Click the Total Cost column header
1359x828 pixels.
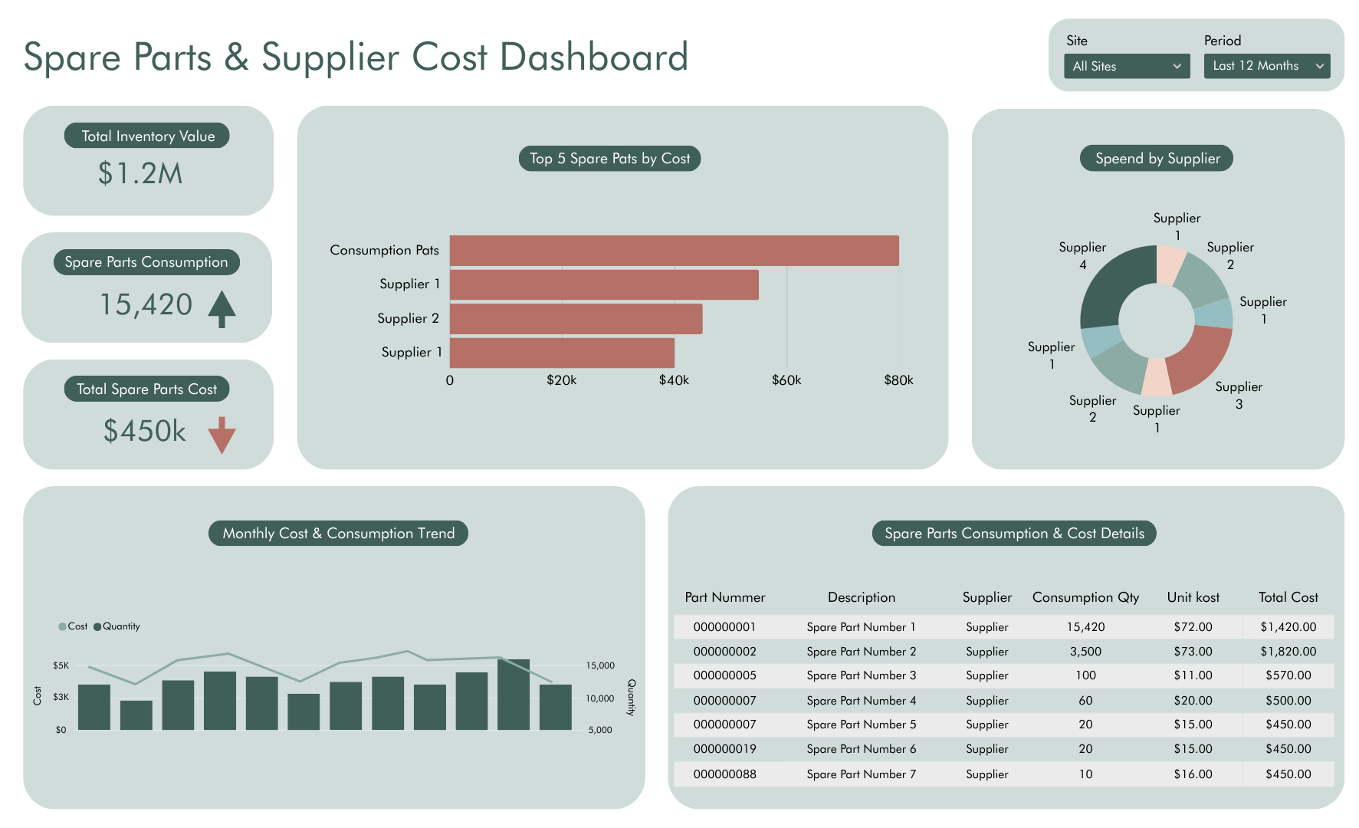(x=1288, y=597)
